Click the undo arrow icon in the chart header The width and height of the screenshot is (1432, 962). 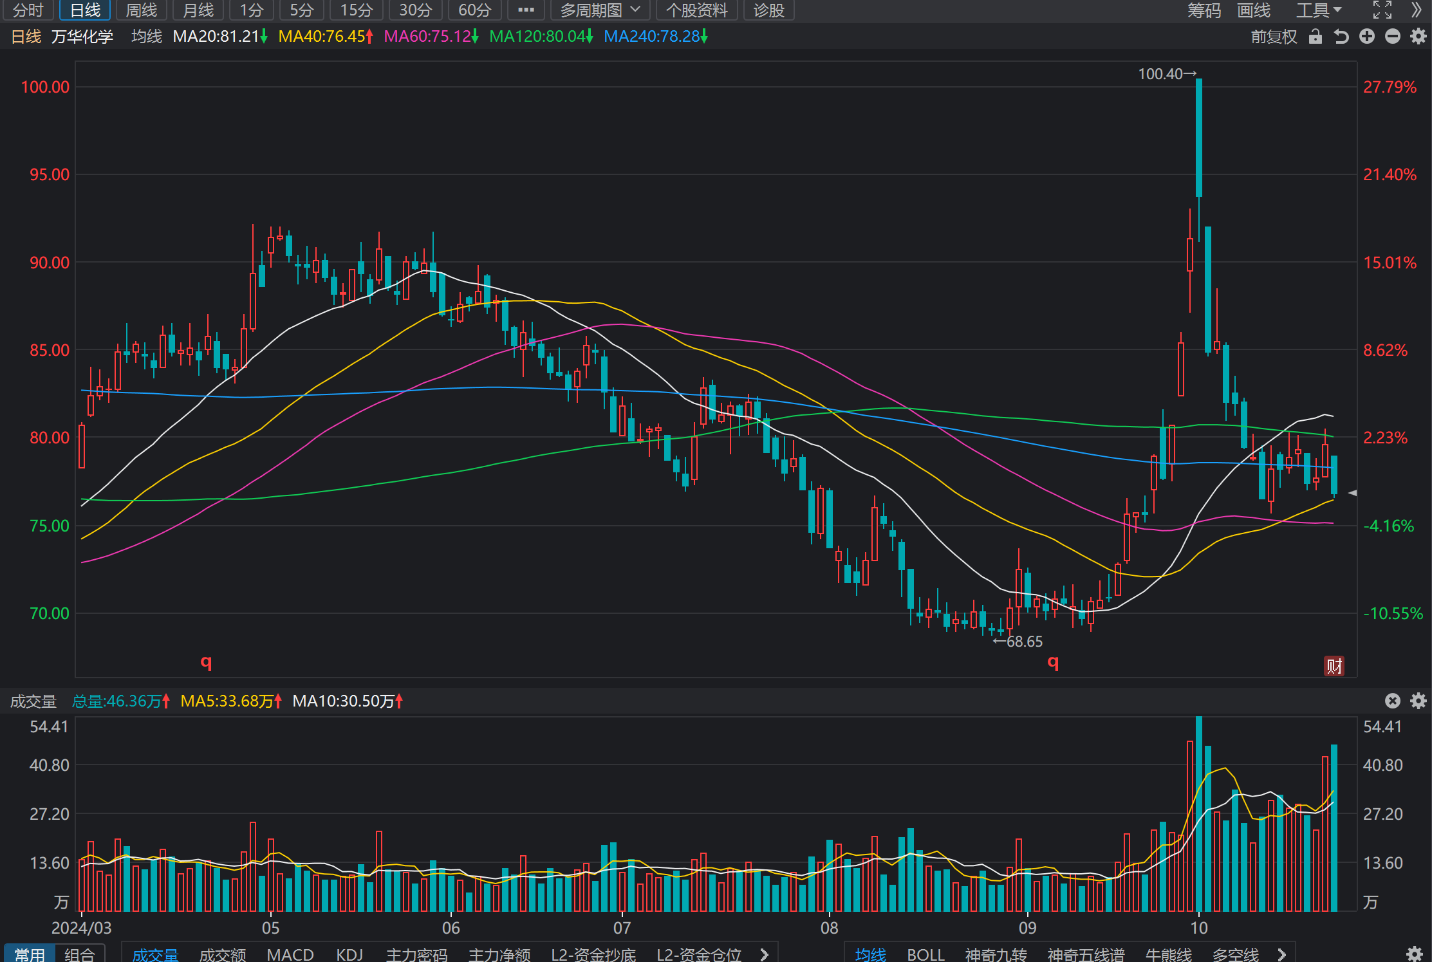tap(1341, 37)
